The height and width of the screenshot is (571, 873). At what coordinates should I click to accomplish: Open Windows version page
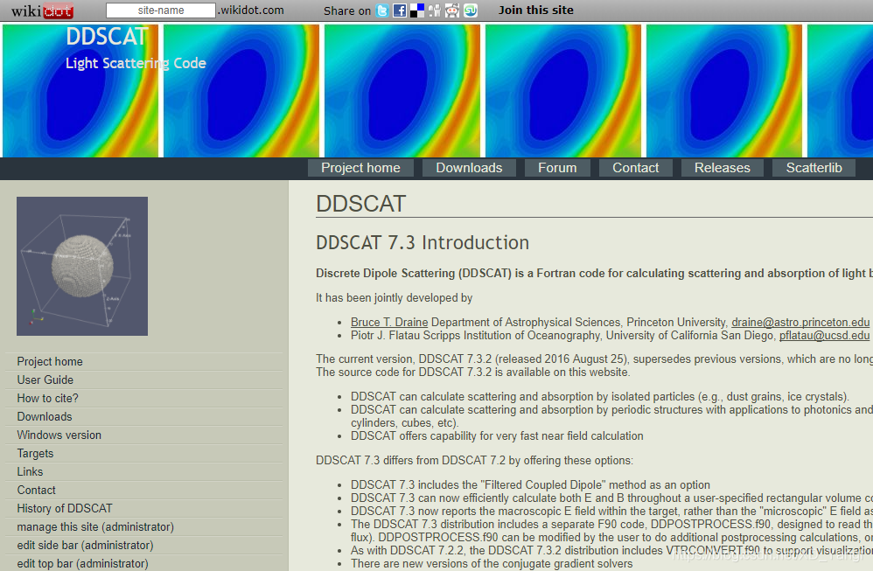coord(59,435)
